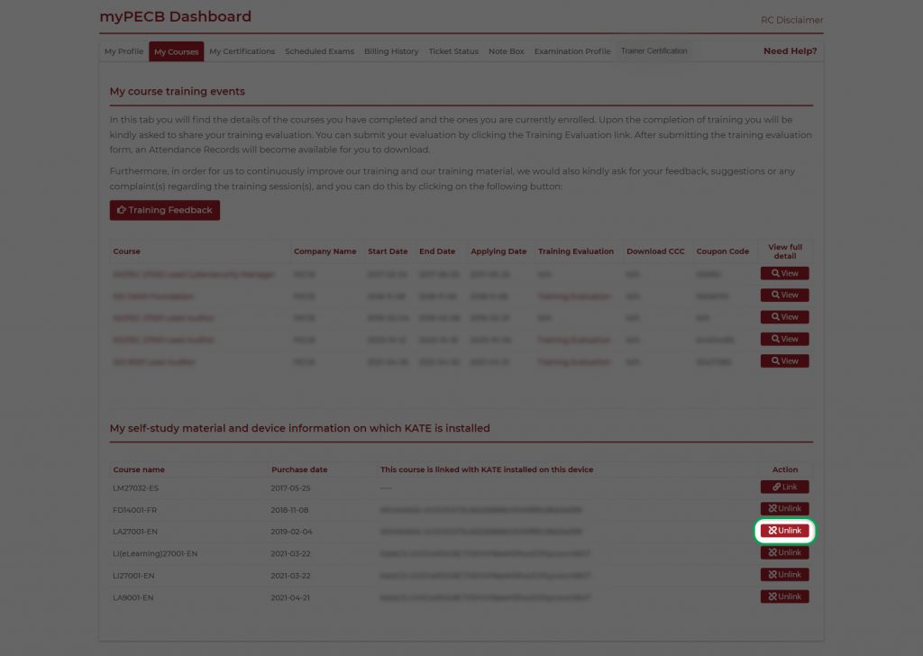The height and width of the screenshot is (656, 923).
Task: Select the LI27001-EN course name cell
Action: pyautogui.click(x=133, y=576)
